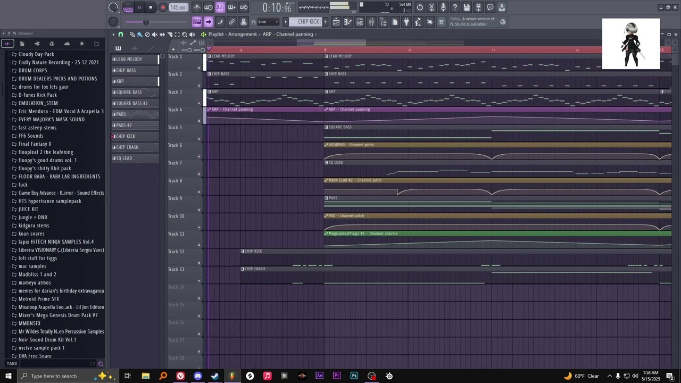Click the Save project disk icon
The width and height of the screenshot is (681, 383).
point(467,7)
